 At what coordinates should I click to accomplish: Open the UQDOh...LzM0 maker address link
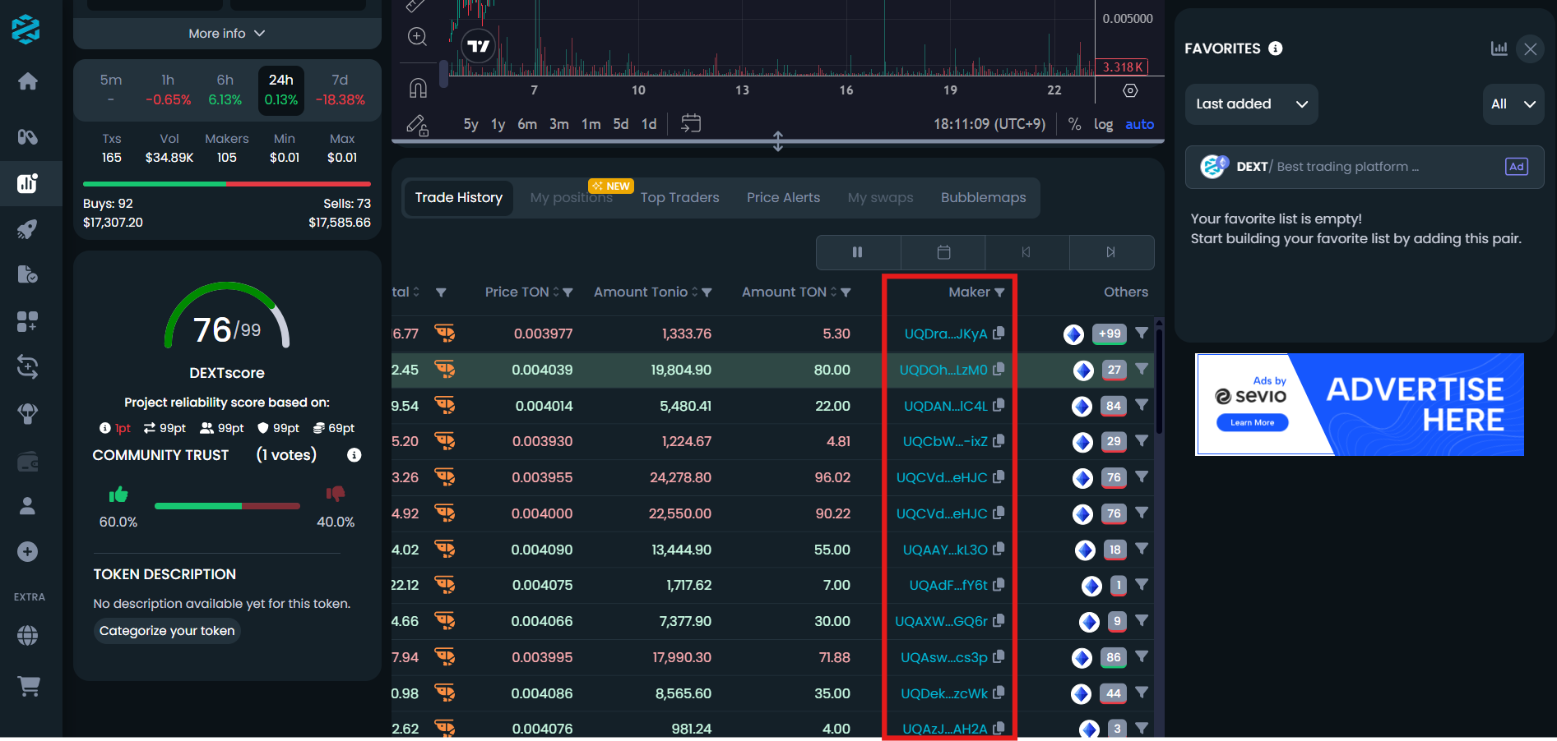click(943, 370)
